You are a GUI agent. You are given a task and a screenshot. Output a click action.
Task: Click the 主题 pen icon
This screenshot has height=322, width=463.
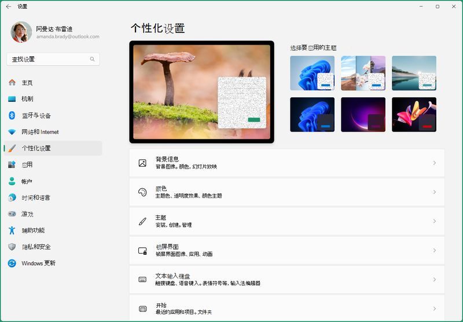[142, 221]
